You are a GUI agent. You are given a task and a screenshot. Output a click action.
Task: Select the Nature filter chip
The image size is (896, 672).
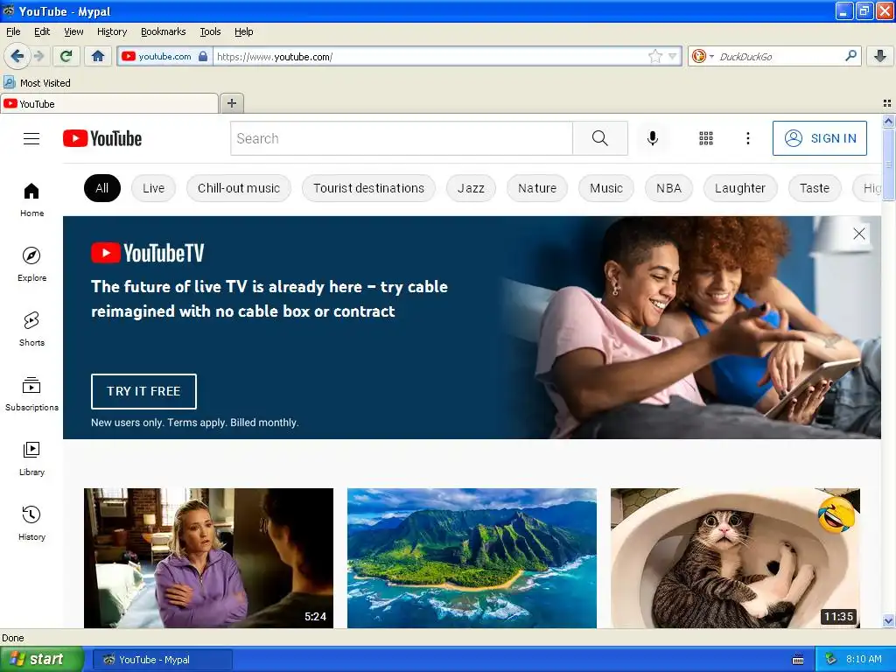[x=537, y=188]
